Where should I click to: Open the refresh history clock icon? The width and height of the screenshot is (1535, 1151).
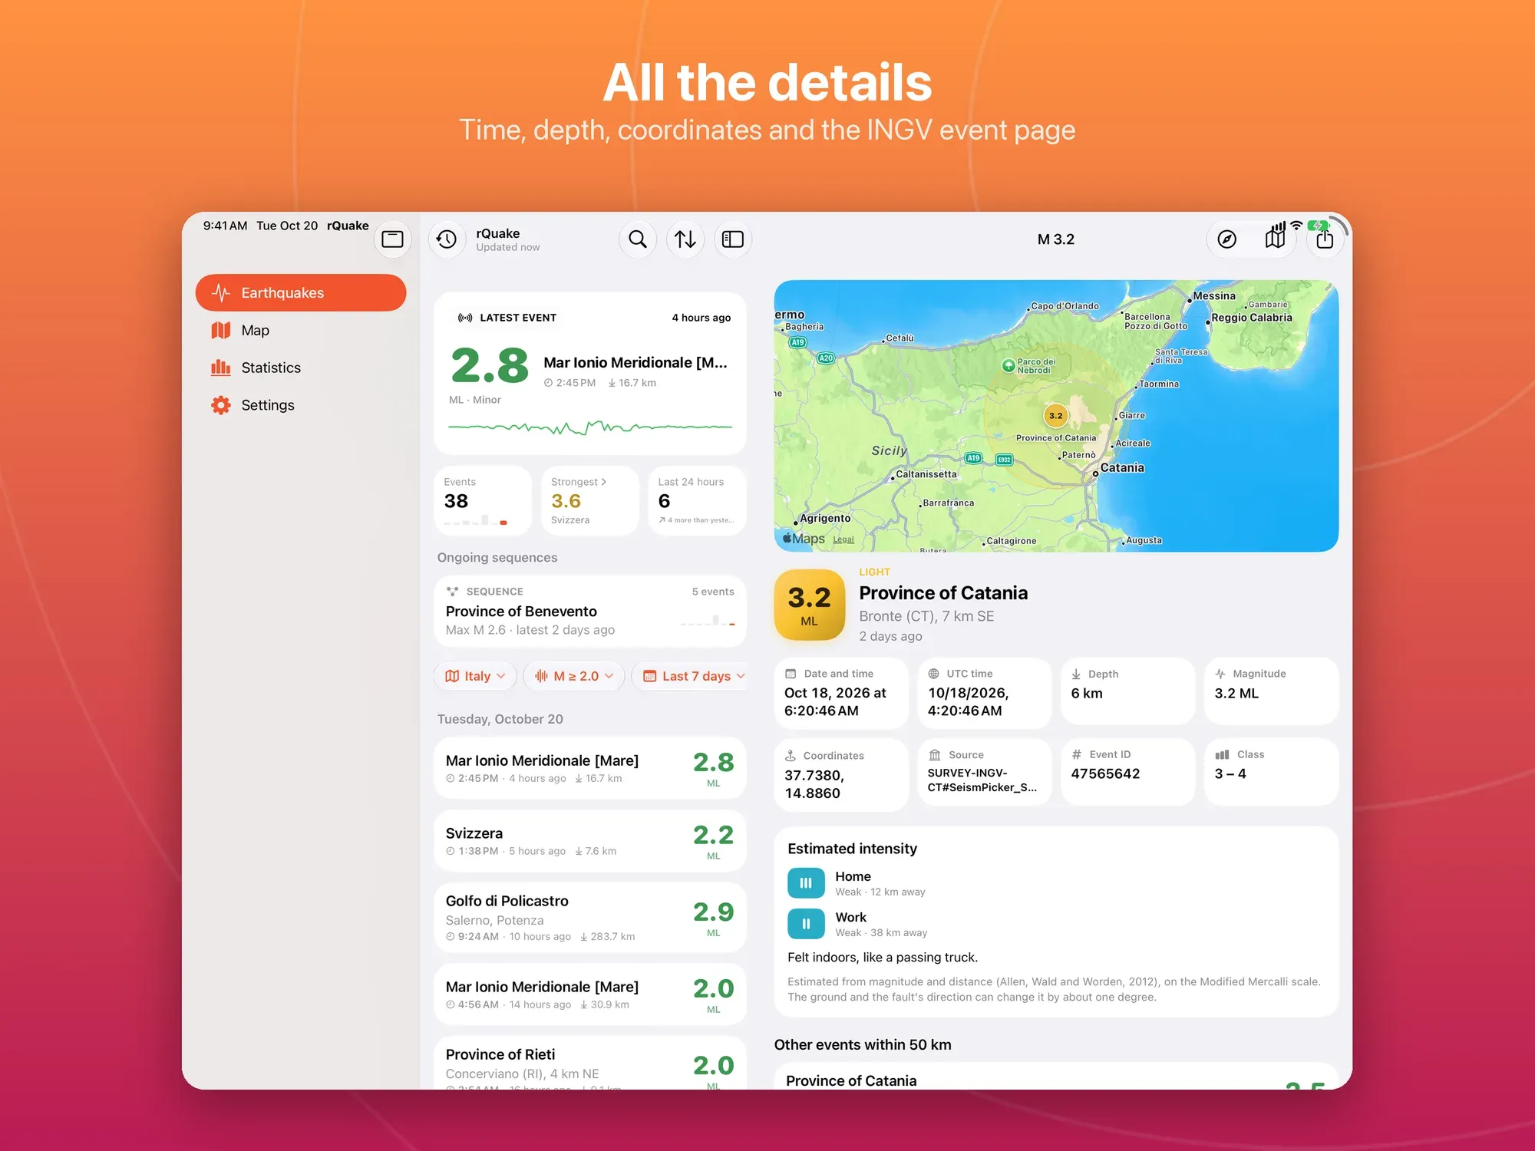point(447,239)
